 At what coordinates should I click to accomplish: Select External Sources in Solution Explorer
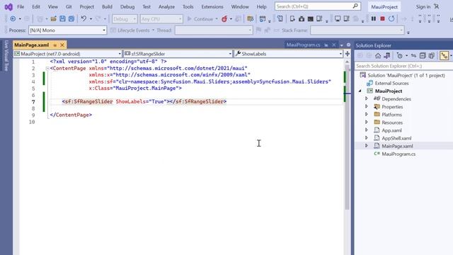coord(391,84)
